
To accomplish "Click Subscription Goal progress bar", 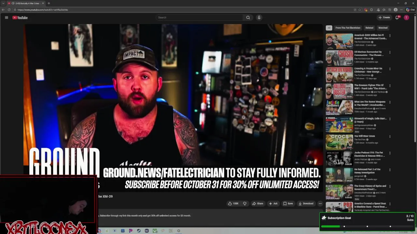I will coord(367,226).
